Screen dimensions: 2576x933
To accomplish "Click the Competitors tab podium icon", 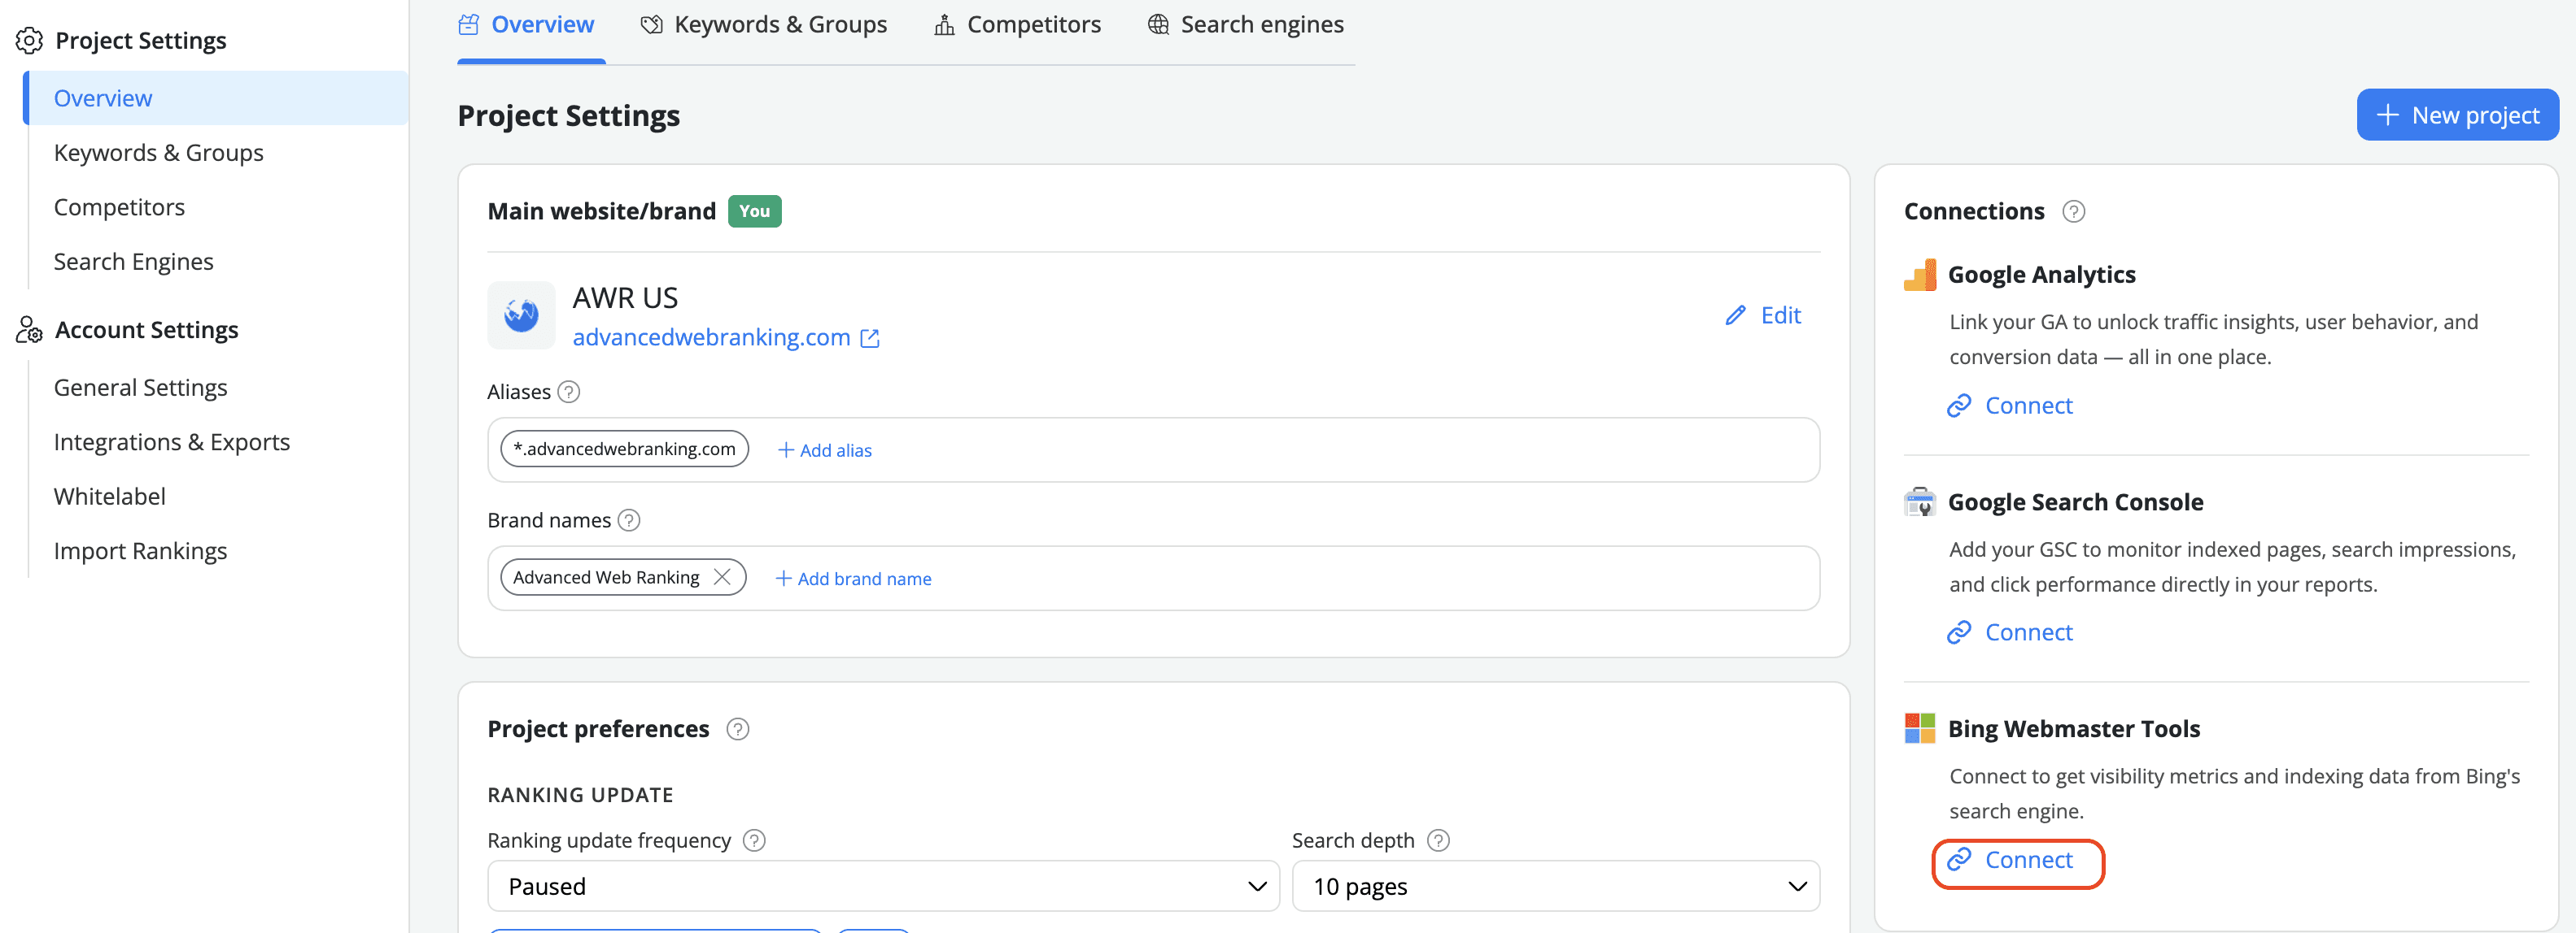I will tap(944, 25).
